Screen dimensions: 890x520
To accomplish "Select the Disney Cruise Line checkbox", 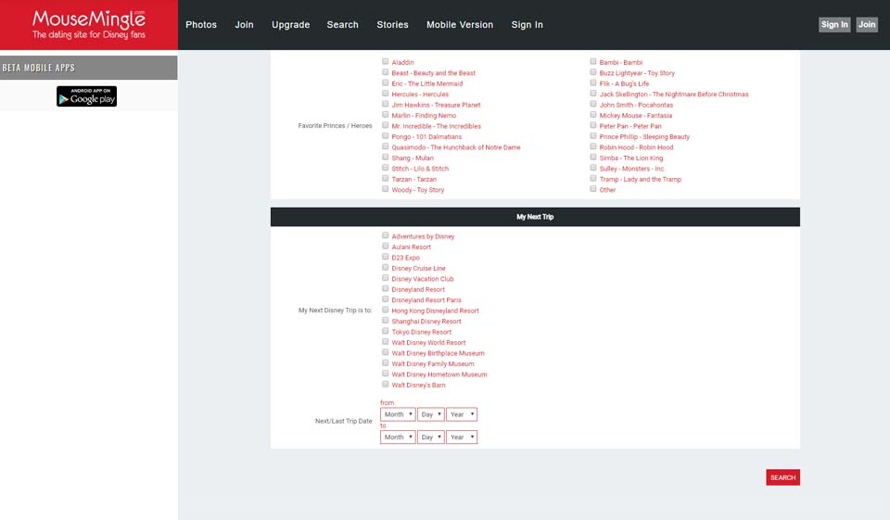I will [386, 268].
